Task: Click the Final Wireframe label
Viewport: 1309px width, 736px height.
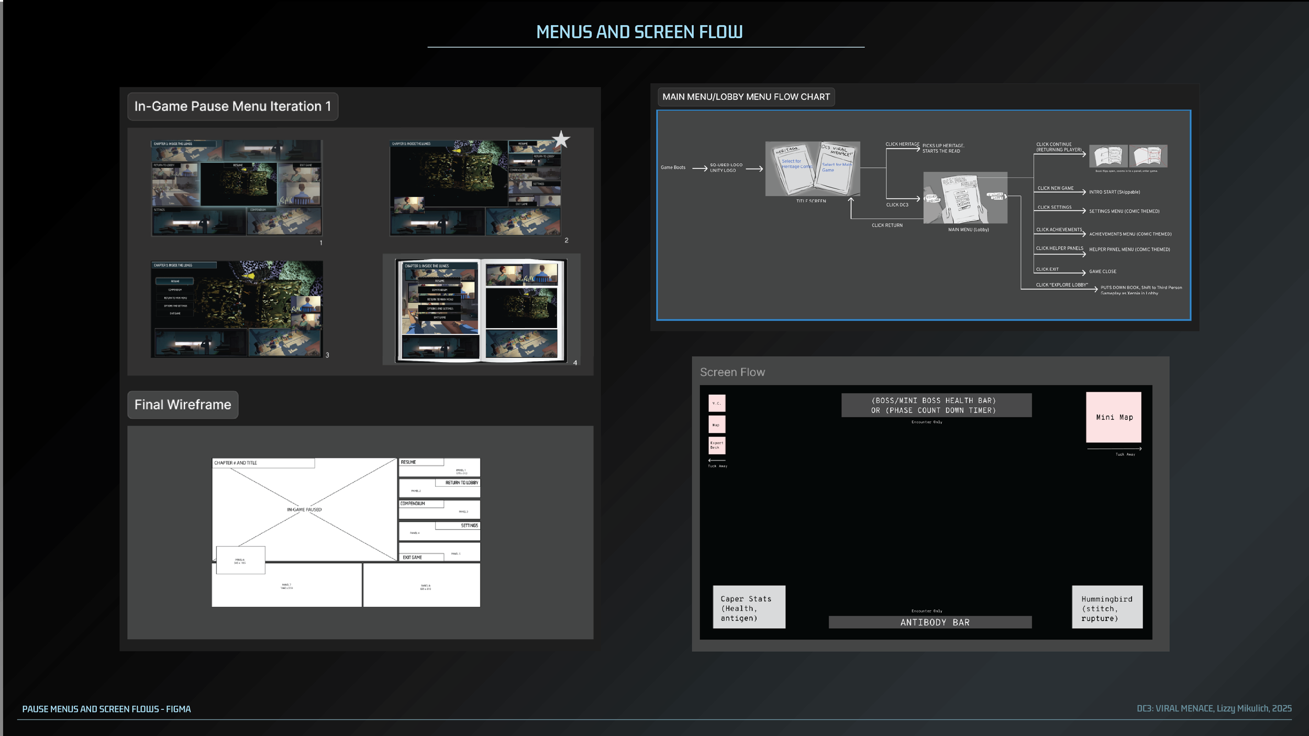Action: (x=183, y=405)
